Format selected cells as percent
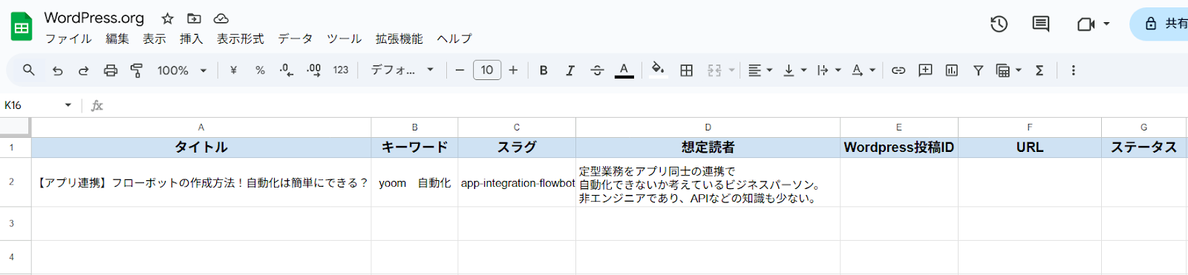1188x275 pixels. 260,70
